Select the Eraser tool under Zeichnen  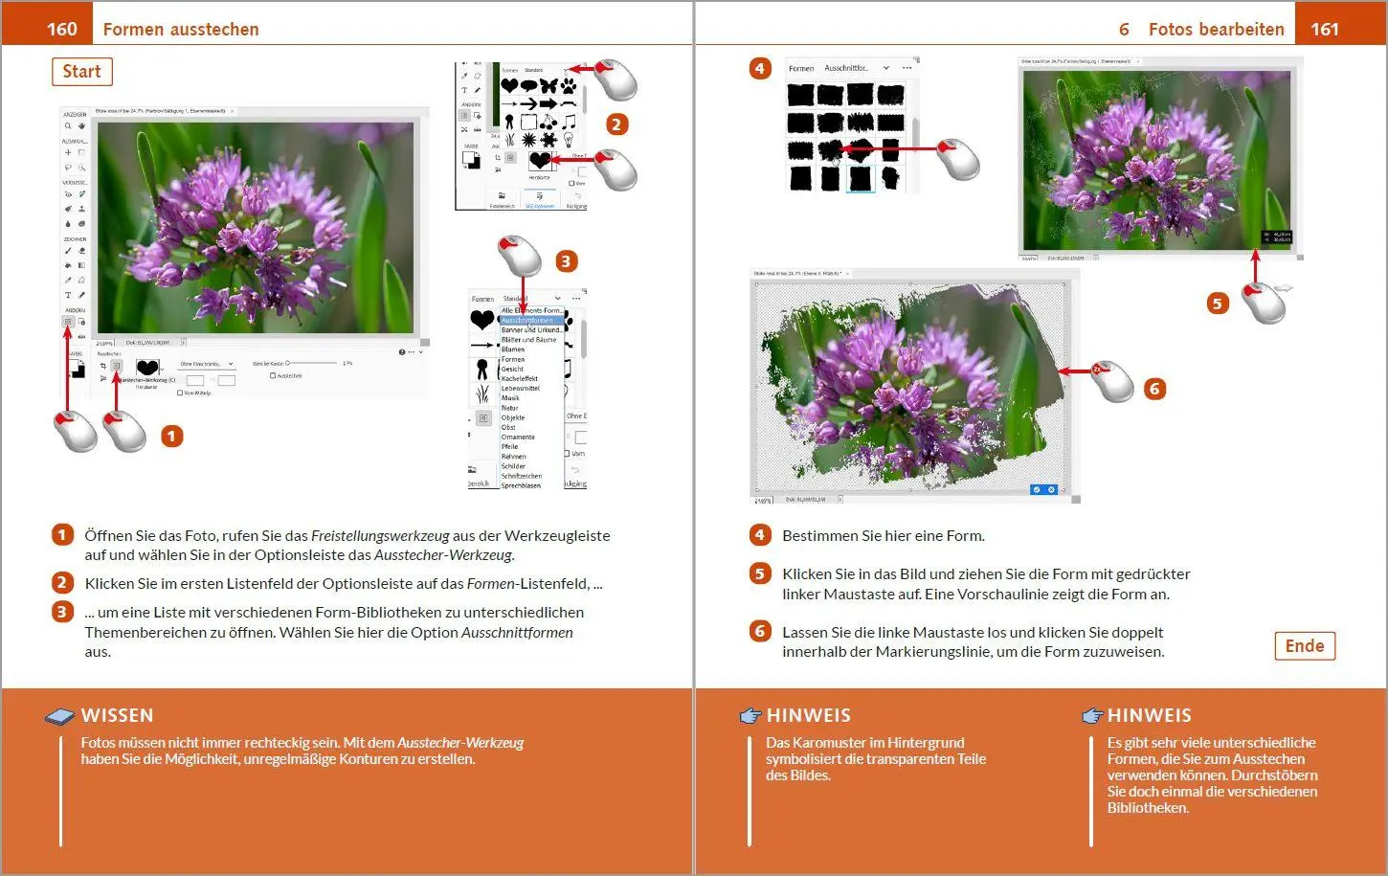pos(81,251)
